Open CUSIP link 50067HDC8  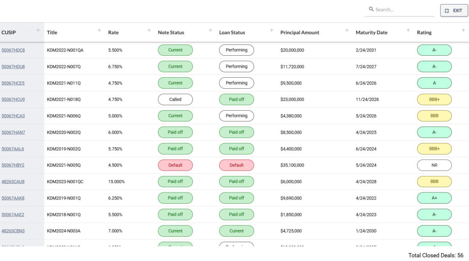13,50
